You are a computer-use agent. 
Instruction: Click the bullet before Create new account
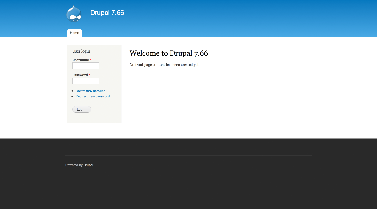73,91
